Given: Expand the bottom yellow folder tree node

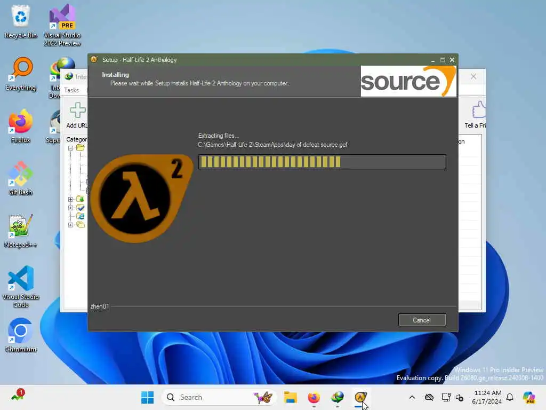Looking at the screenshot, I should (71, 225).
